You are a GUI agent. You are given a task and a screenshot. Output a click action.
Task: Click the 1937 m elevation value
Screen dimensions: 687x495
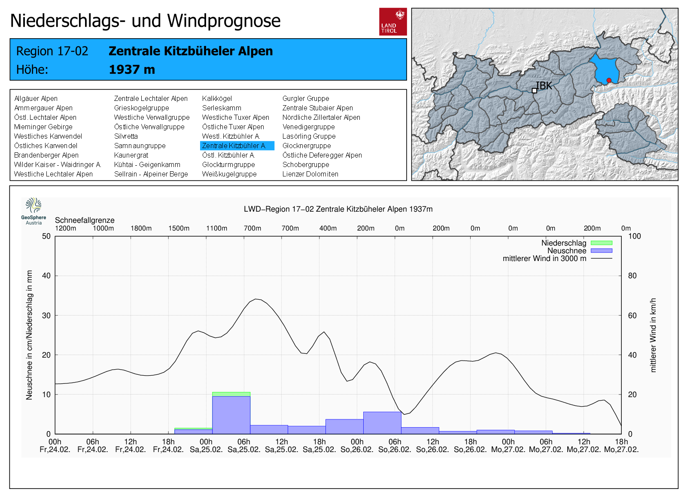tap(132, 70)
